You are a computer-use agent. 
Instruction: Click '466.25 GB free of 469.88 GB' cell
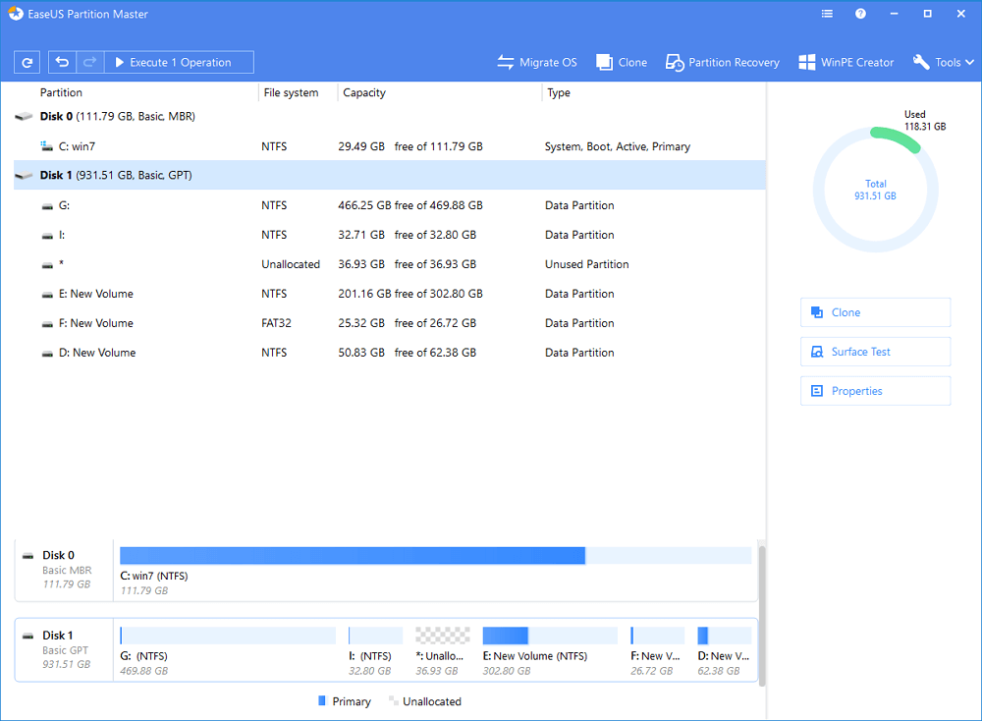tap(410, 205)
